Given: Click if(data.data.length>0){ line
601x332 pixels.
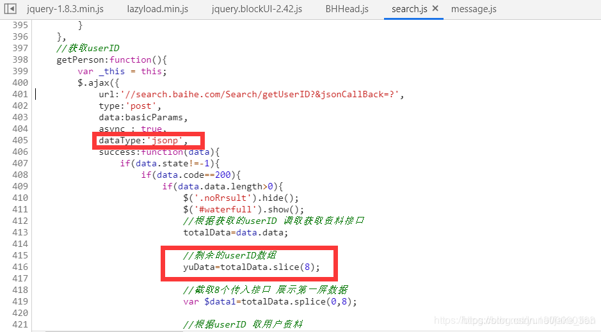Looking at the screenshot, I should pyautogui.click(x=222, y=187).
